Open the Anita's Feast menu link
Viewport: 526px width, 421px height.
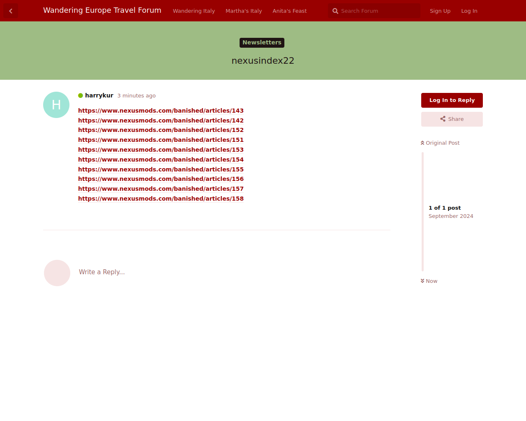tap(290, 11)
